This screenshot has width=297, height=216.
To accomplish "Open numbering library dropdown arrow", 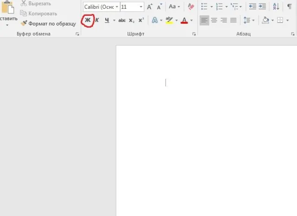I will tap(226, 7).
